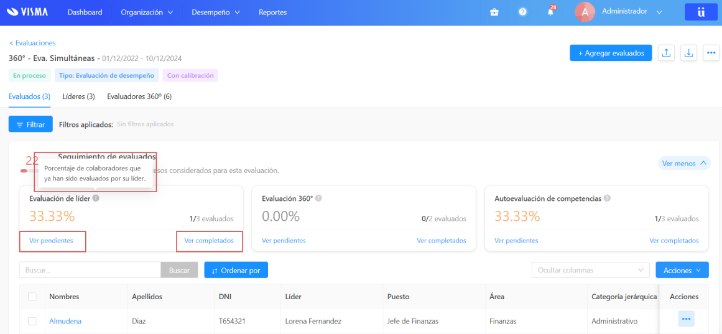
Task: Click the Filtrar button
Action: point(31,124)
